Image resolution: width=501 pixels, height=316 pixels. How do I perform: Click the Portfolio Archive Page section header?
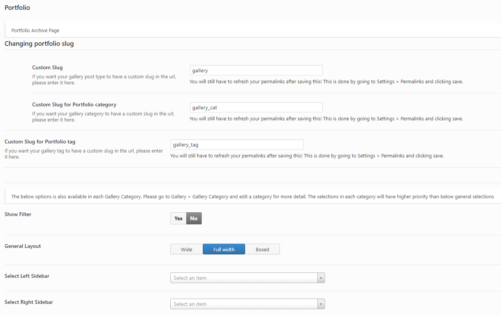pyautogui.click(x=253, y=30)
